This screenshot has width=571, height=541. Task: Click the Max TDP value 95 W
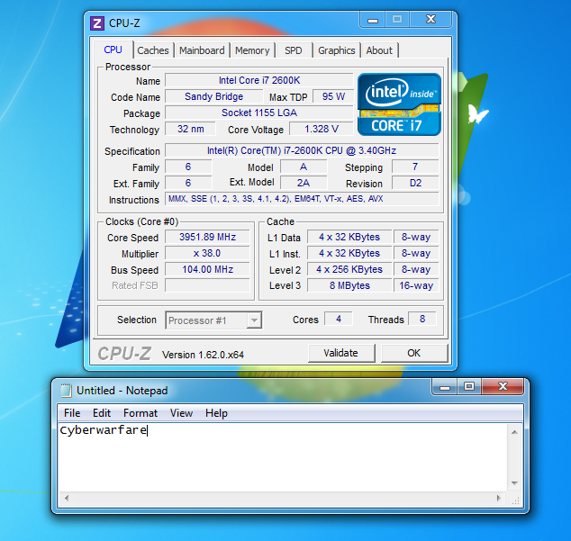tap(333, 96)
